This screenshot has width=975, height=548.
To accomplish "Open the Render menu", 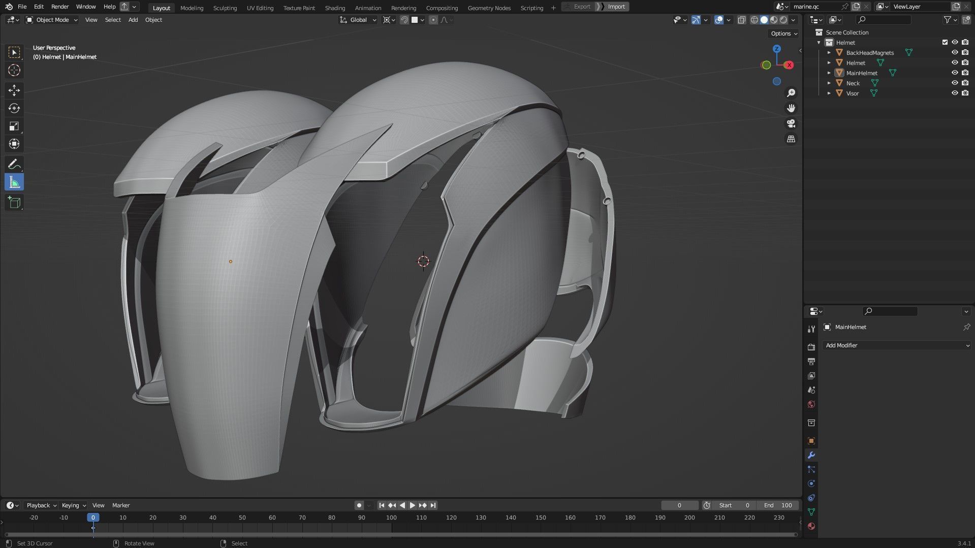I will click(60, 7).
